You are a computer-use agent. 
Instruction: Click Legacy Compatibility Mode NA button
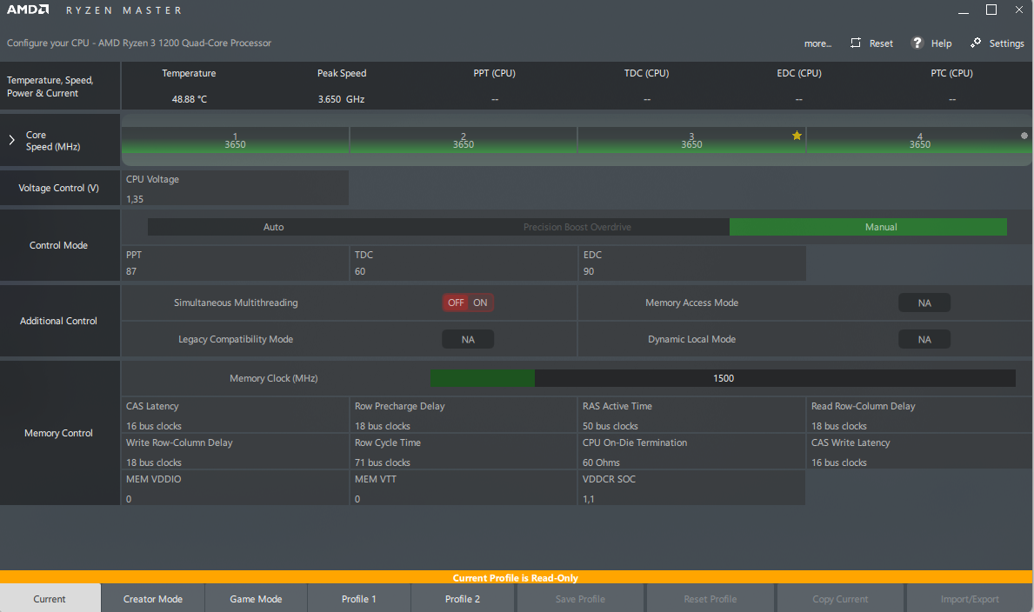click(468, 339)
